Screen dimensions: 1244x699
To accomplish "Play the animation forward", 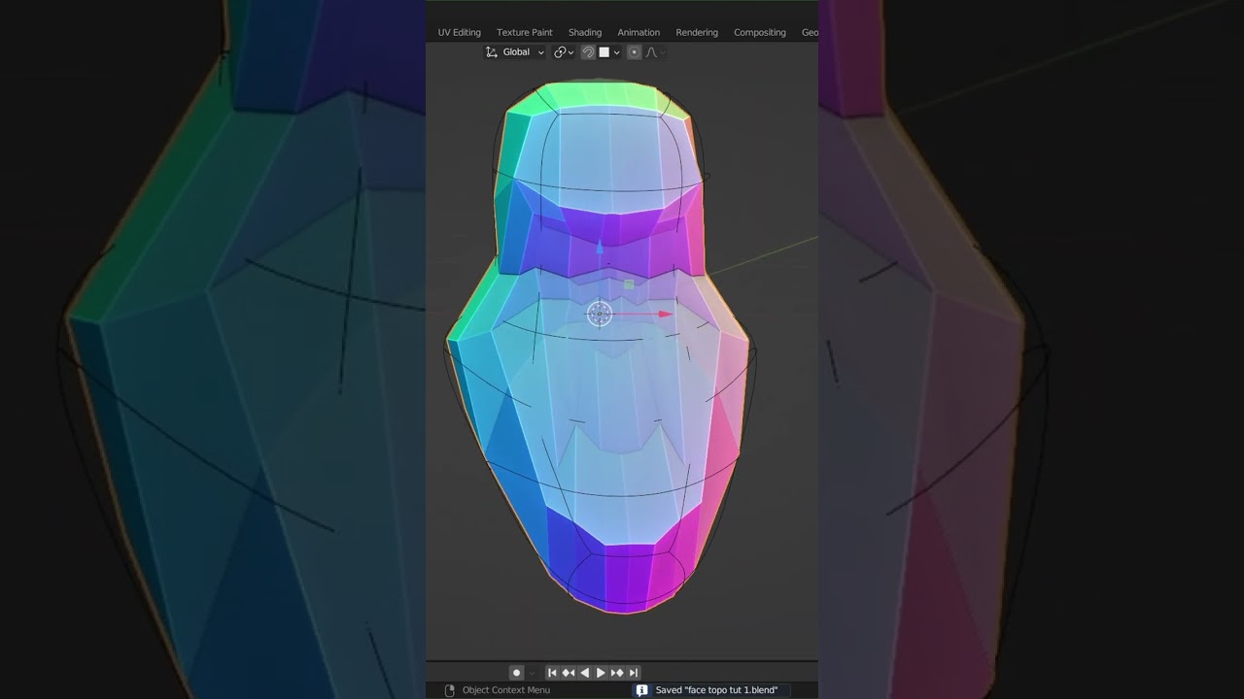I will pos(601,673).
